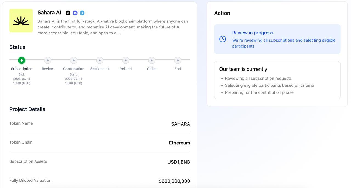Viewport: 351px width, 188px height.
Task: Click the Sahara AI project title
Action: (x=49, y=13)
